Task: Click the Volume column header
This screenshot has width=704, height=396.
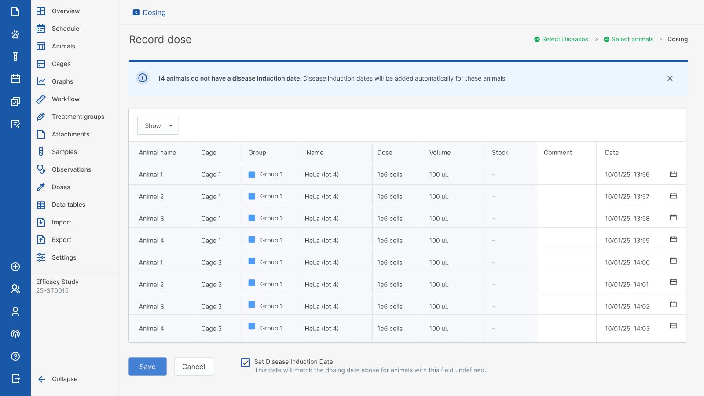Action: (440, 153)
